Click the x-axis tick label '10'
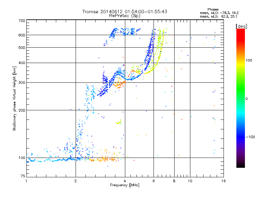 pyautogui.click(x=190, y=181)
